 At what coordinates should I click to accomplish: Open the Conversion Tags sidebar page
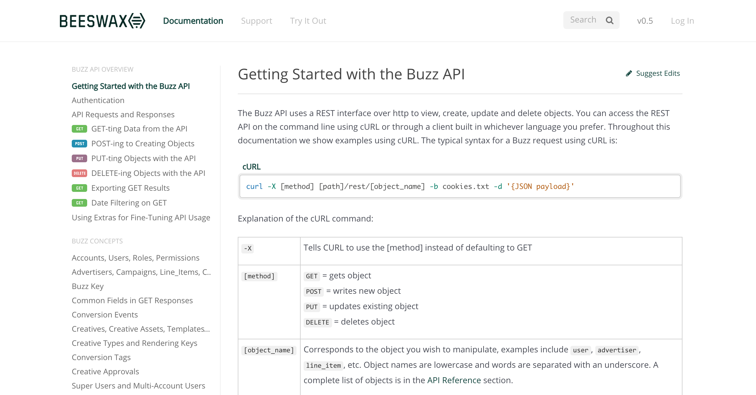[101, 357]
